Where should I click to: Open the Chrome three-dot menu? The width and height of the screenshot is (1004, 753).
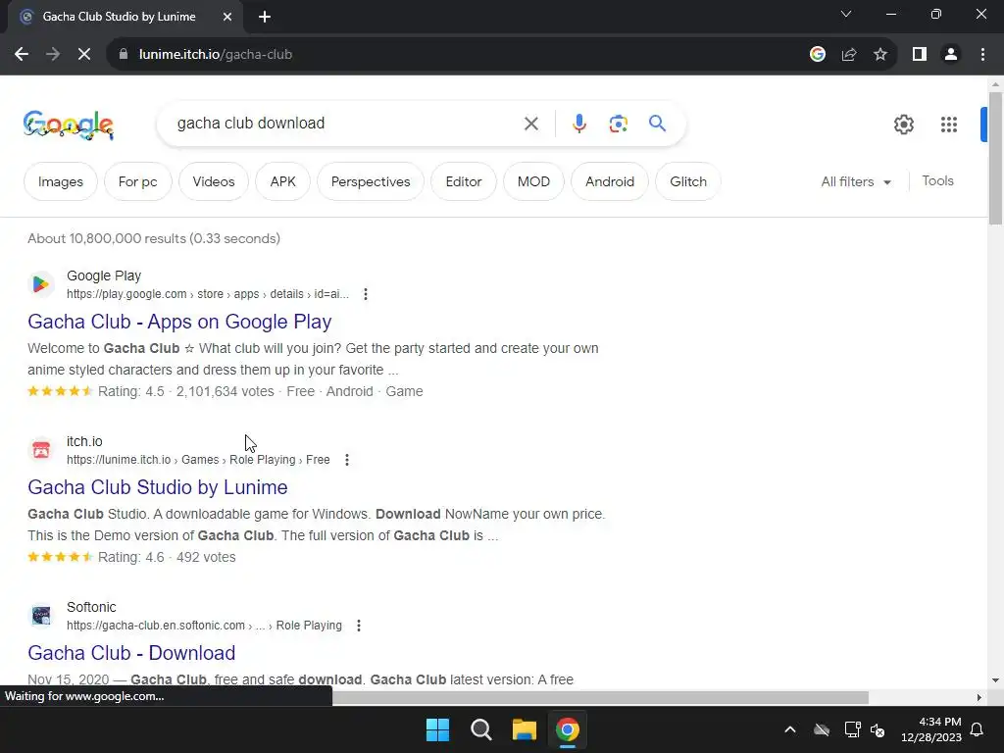click(982, 55)
